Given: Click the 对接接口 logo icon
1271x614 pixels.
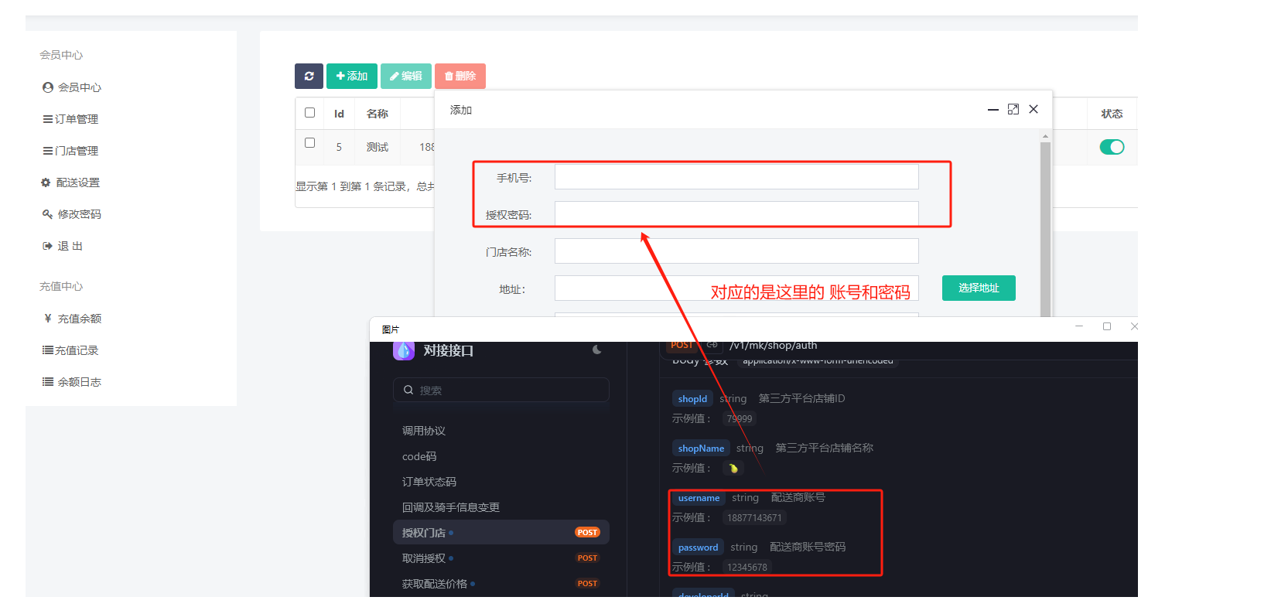Looking at the screenshot, I should coord(404,350).
